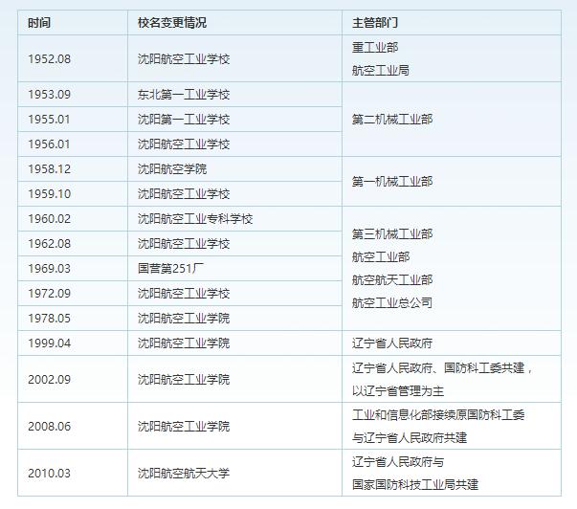The width and height of the screenshot is (577, 509).
Task: Click 与辽宁省人民政府共建 text
Action: (410, 437)
